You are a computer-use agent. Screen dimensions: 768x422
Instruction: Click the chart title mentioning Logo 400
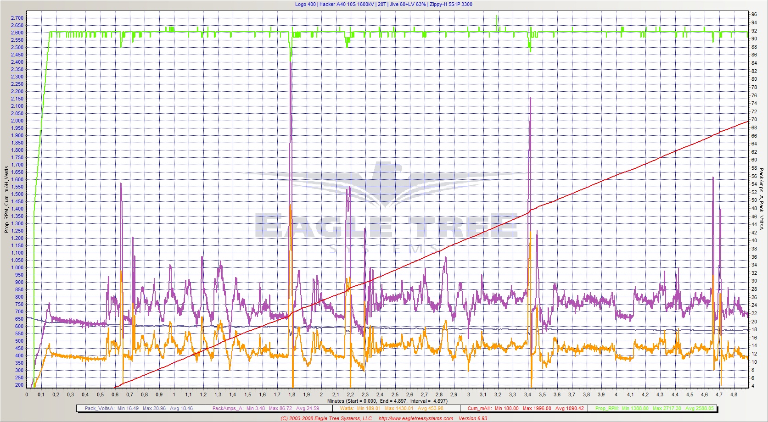(x=383, y=4)
